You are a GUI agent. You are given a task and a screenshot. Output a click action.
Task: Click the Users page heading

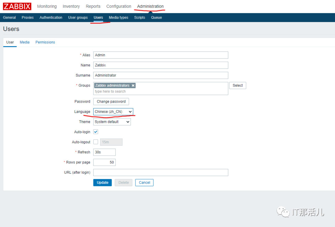coord(11,29)
